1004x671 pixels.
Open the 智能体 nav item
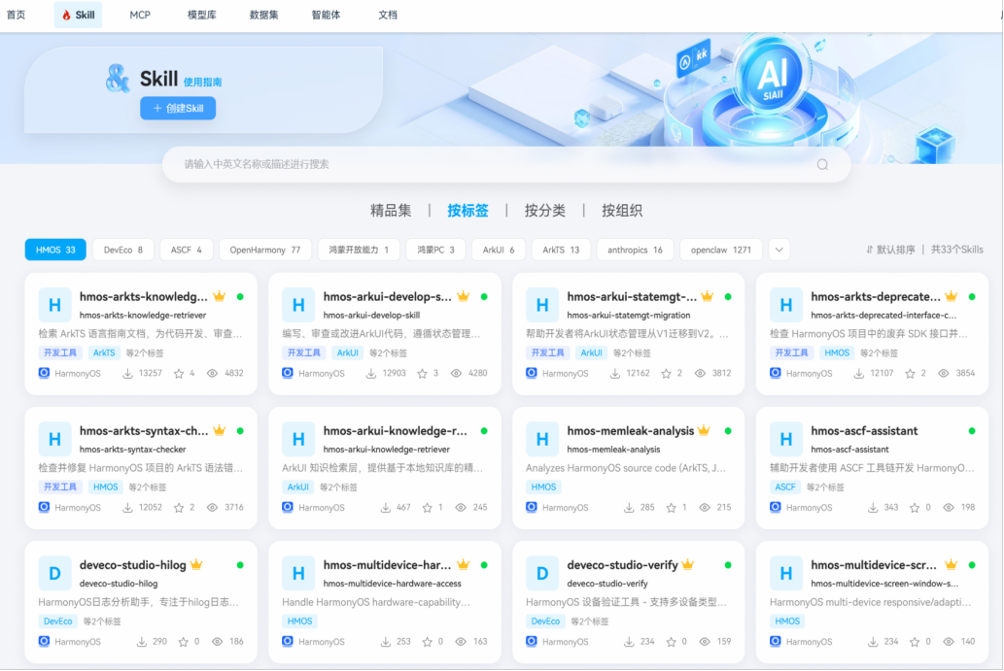(326, 15)
